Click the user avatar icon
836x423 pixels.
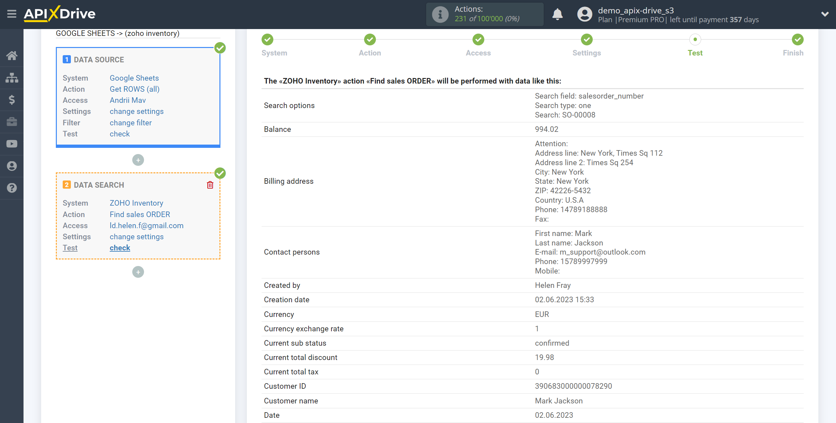585,14
